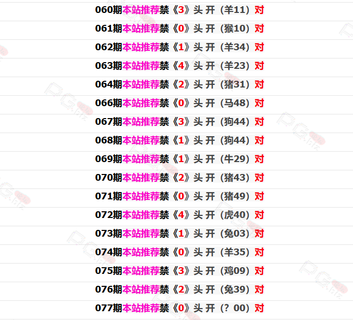Click the (? 00) placeholder in row 077期
The image size is (353, 320).
235,308
